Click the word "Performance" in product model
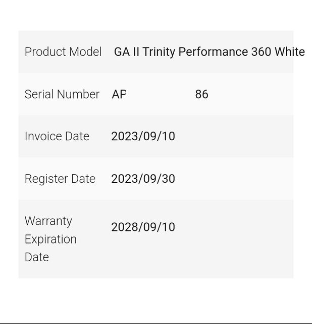 (x=213, y=52)
